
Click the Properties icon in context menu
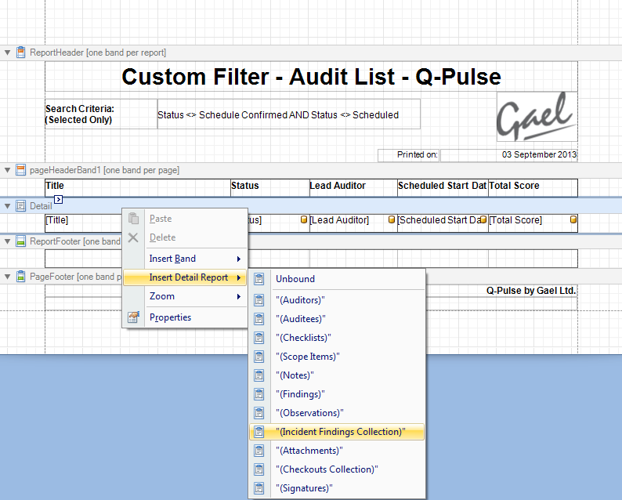click(x=133, y=317)
